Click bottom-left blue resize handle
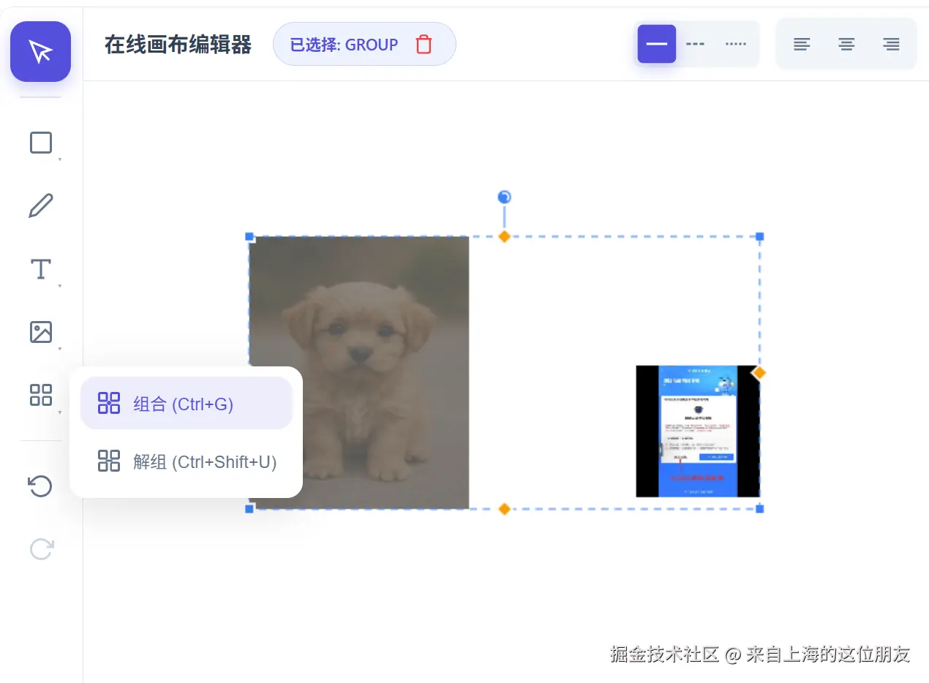929x683 pixels. pyautogui.click(x=249, y=508)
